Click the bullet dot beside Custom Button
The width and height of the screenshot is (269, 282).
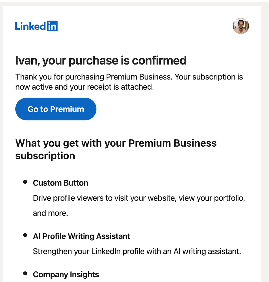(x=25, y=182)
